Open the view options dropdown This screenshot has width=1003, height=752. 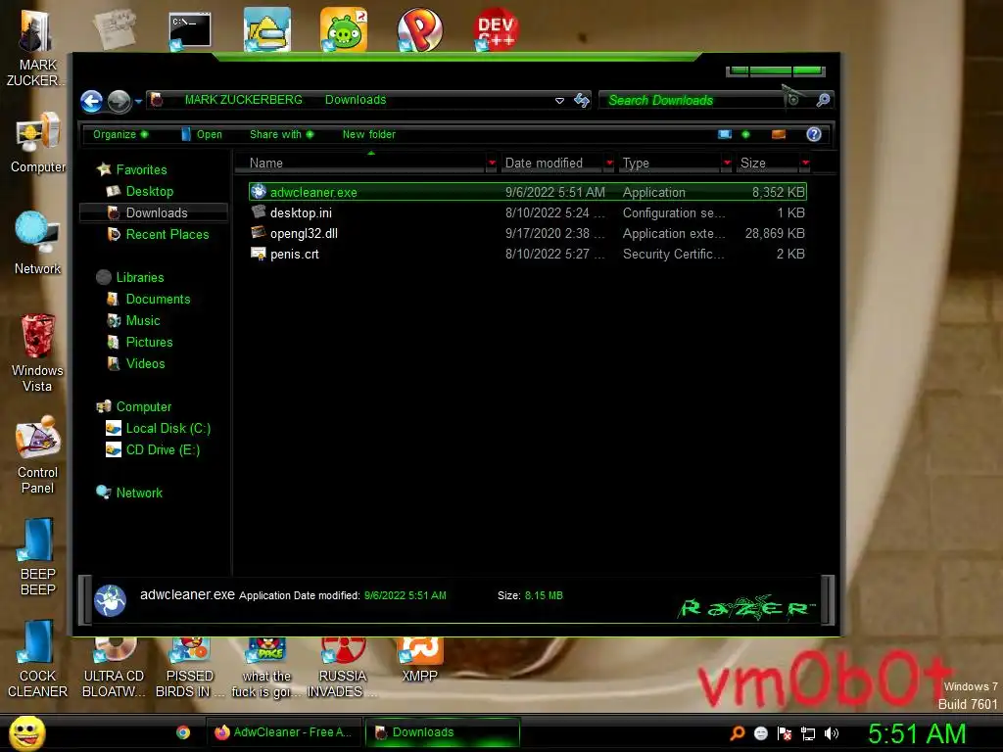tap(745, 134)
